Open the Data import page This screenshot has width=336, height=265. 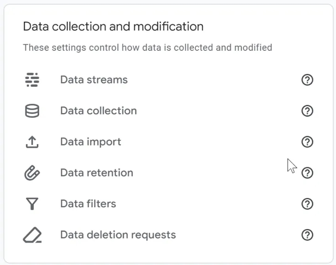(90, 142)
